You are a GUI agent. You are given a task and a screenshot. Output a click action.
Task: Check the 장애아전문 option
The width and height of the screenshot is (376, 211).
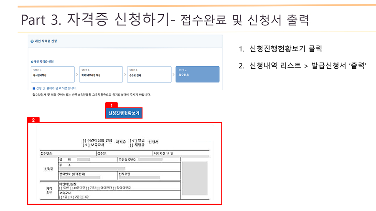114,188
